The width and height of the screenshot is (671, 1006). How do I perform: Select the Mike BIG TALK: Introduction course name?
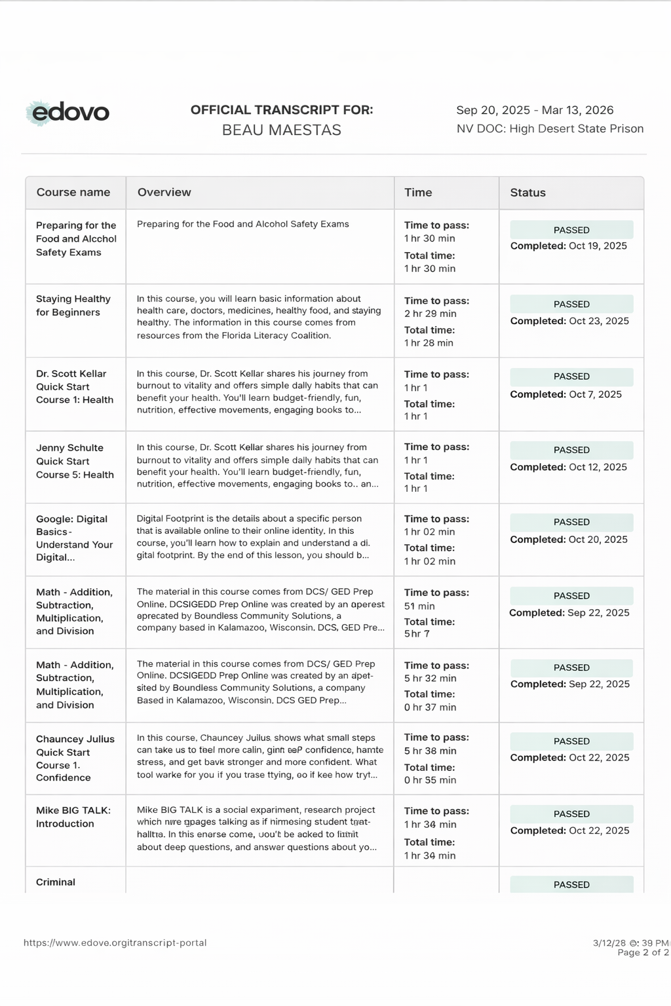tap(73, 817)
